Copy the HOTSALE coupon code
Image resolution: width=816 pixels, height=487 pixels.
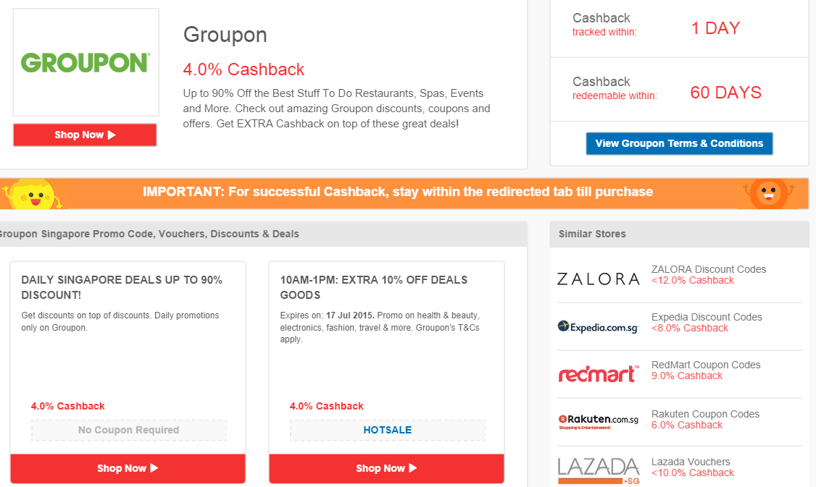coord(388,430)
